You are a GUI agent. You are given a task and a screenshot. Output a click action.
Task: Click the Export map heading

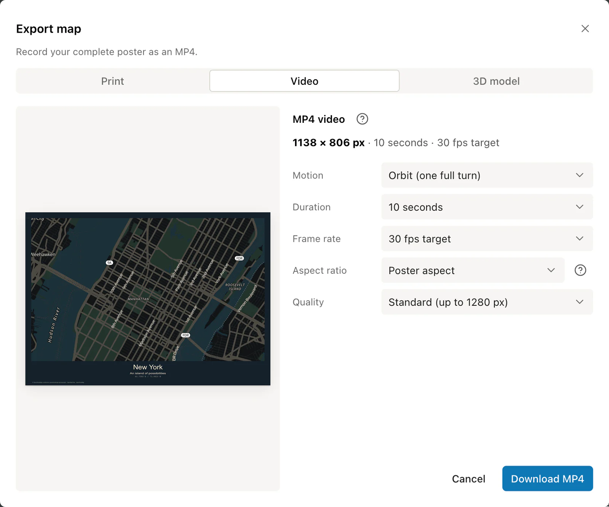pyautogui.click(x=49, y=29)
